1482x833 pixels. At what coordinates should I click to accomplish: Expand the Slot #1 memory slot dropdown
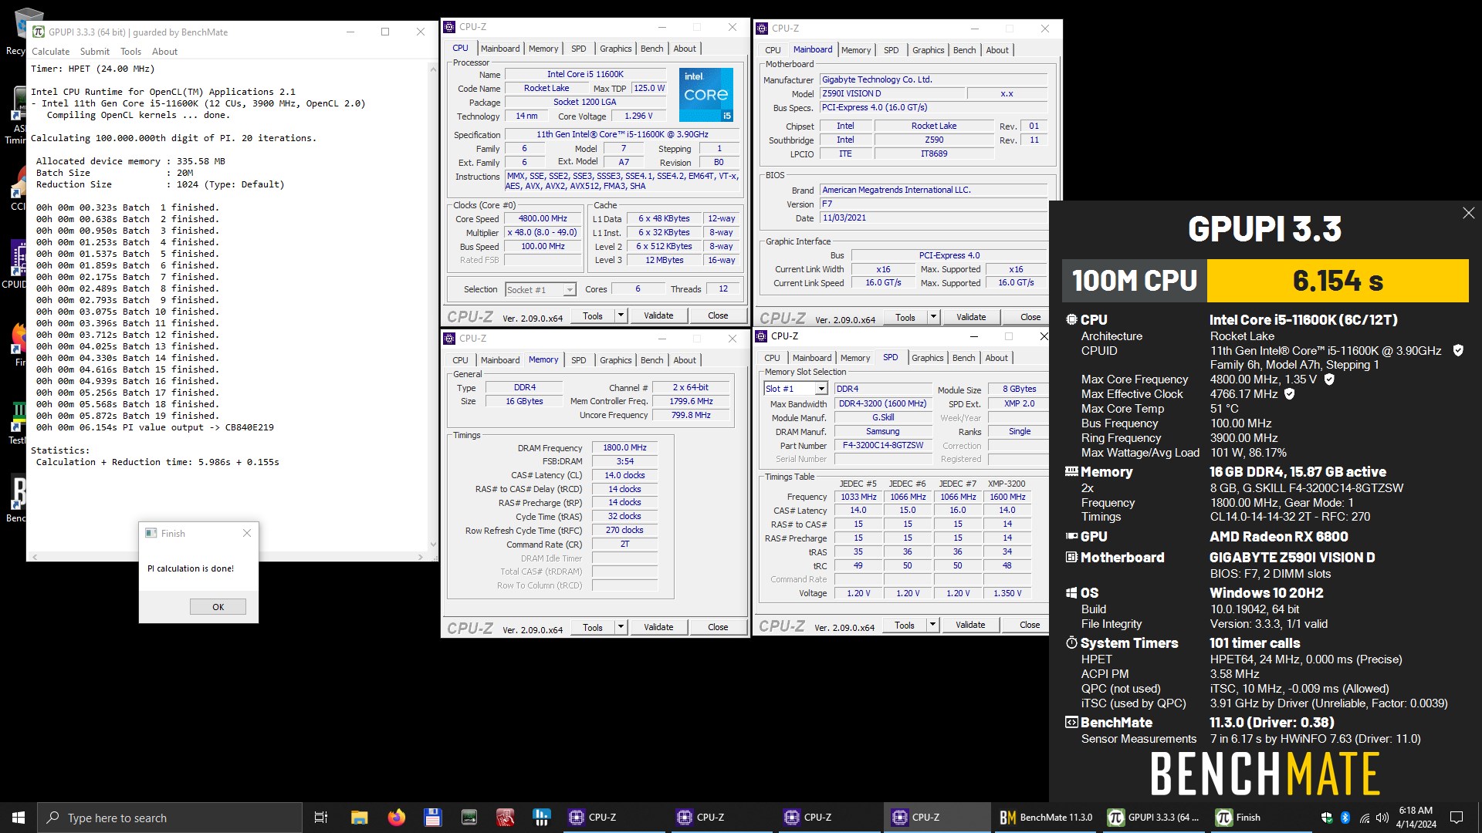click(821, 389)
